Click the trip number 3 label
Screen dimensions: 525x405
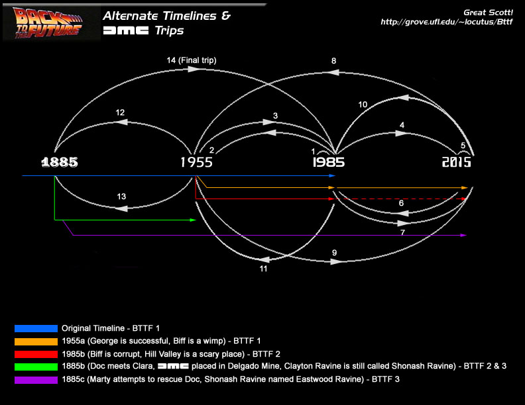click(x=275, y=116)
